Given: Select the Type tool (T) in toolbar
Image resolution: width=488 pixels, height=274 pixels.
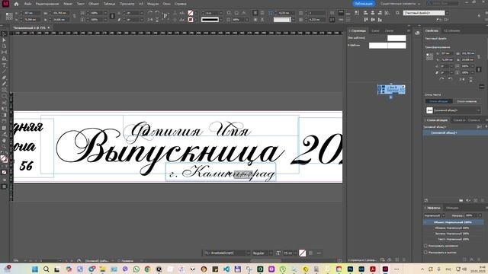Looking at the screenshot, I should point(4,65).
